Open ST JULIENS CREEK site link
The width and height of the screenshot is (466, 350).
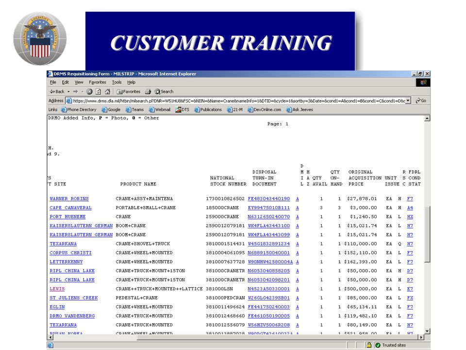click(x=74, y=297)
